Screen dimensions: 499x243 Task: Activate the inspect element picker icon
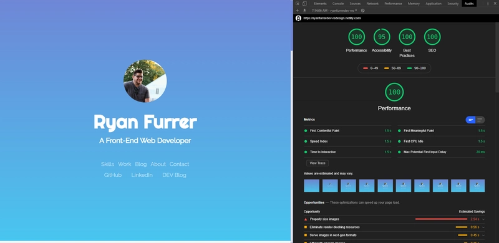pyautogui.click(x=298, y=4)
